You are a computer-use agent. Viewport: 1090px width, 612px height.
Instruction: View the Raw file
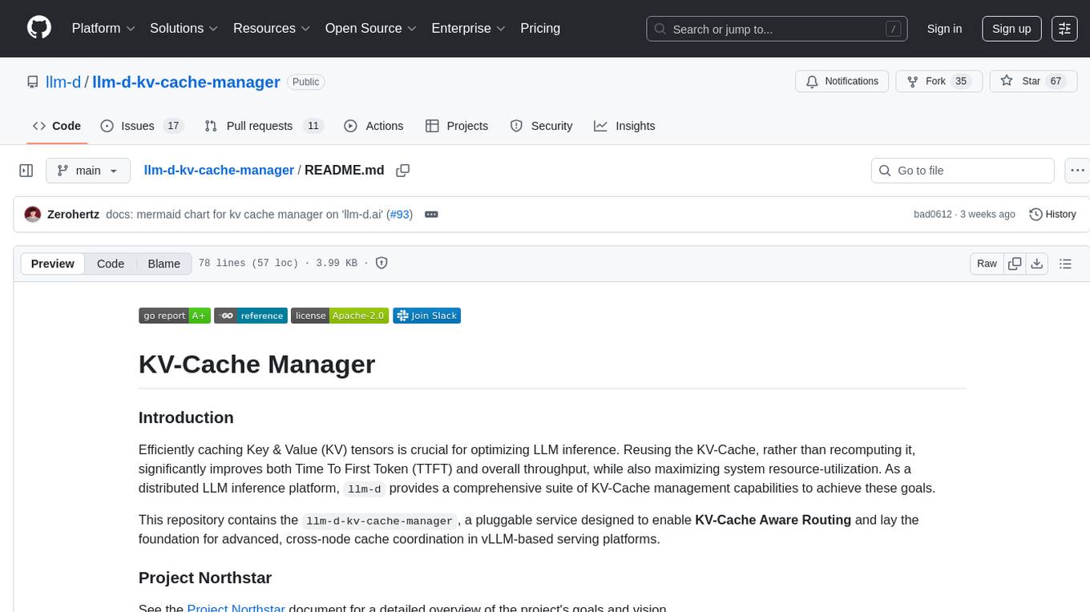[x=987, y=264]
